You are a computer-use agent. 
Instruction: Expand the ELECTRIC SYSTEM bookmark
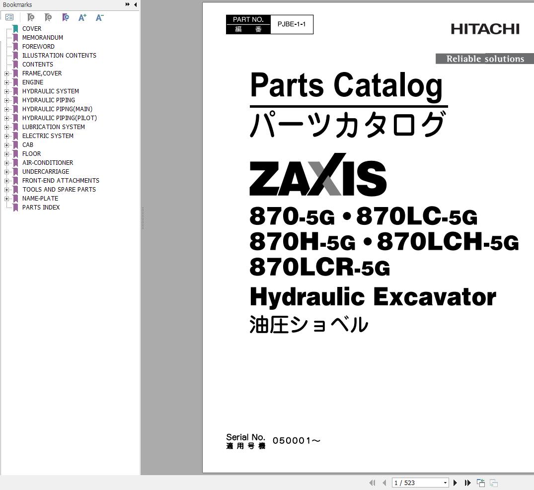(x=6, y=136)
